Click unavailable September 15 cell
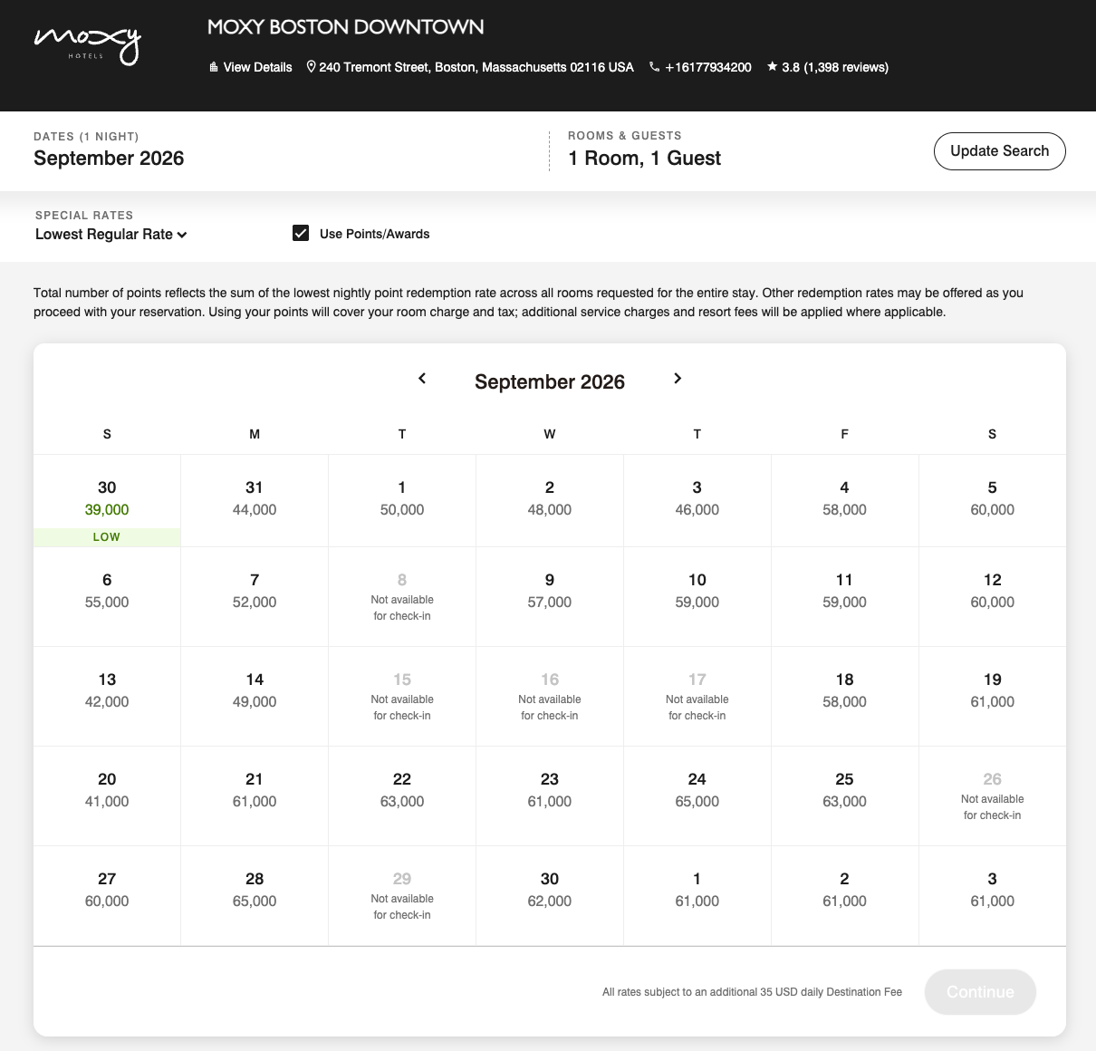Image resolution: width=1096 pixels, height=1051 pixels. tap(402, 697)
